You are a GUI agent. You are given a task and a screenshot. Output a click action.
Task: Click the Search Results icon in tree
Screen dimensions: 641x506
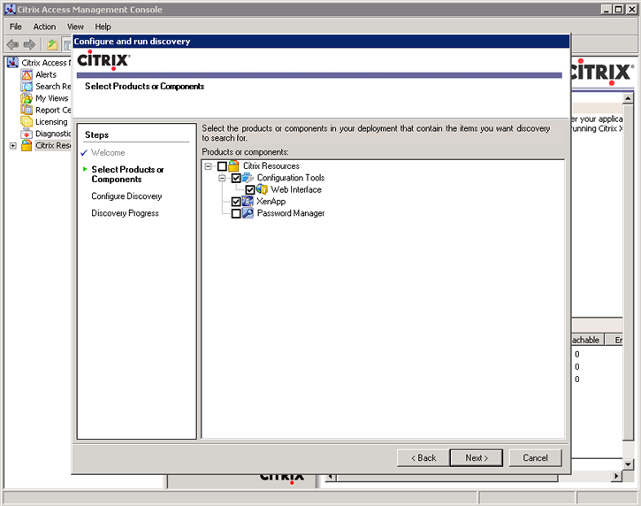click(27, 87)
